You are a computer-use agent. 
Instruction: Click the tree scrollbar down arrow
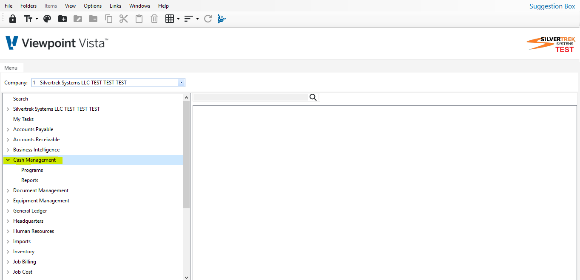[x=187, y=277]
